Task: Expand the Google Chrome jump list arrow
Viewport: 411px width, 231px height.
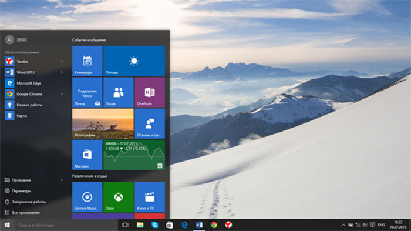Action: pyautogui.click(x=62, y=94)
